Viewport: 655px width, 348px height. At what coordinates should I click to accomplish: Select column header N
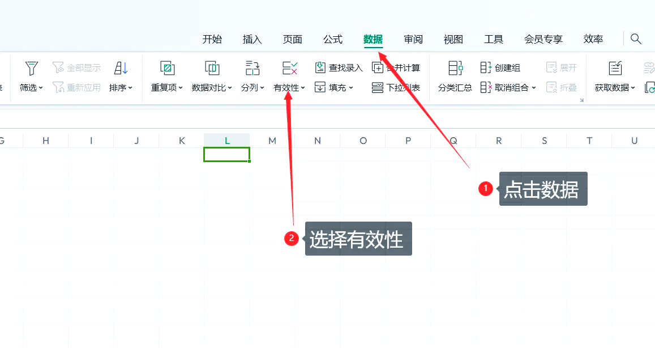point(318,141)
